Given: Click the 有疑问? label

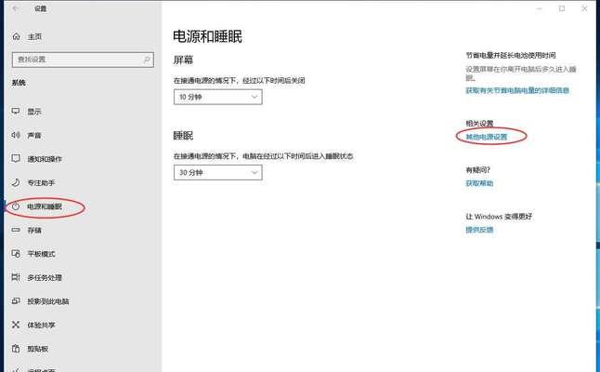Looking at the screenshot, I should (x=478, y=169).
